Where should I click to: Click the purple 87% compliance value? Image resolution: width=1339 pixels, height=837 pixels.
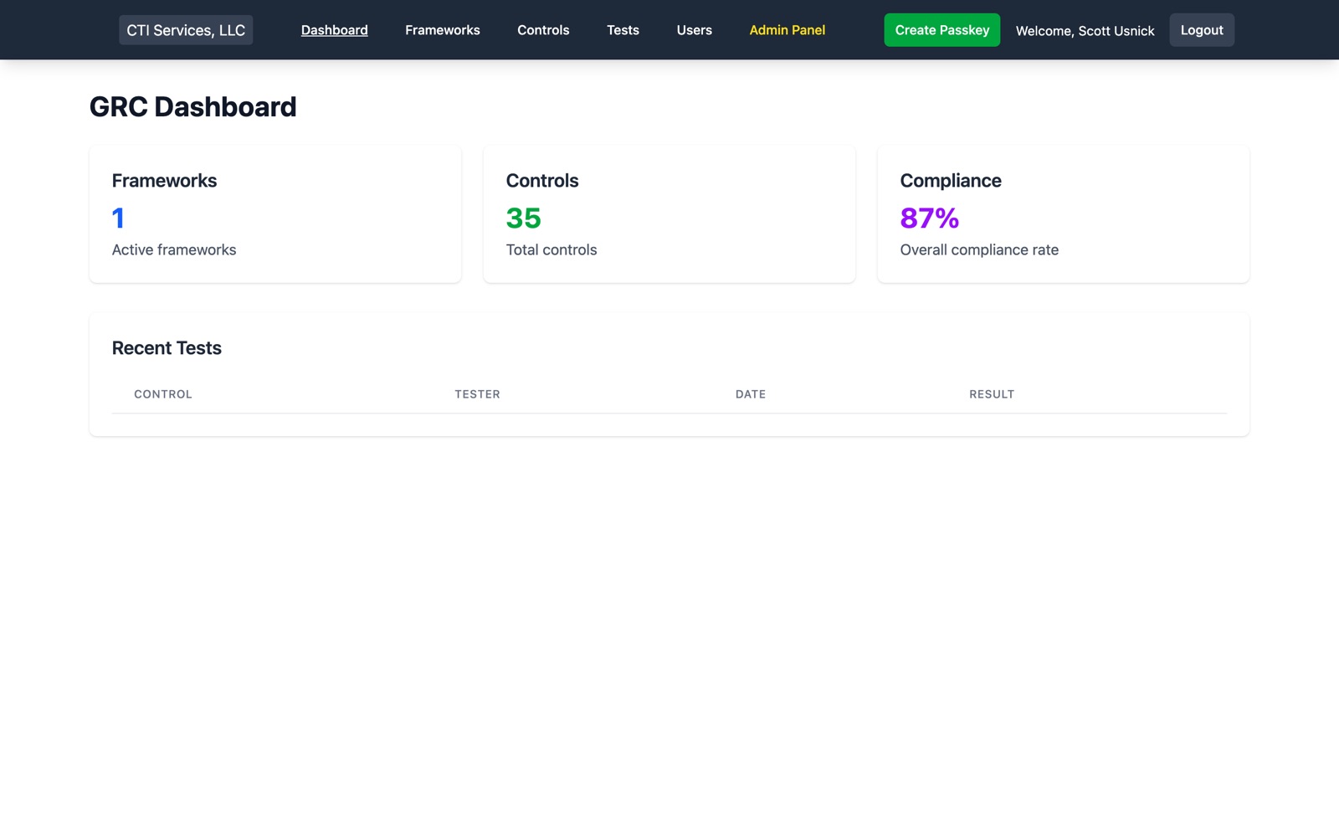click(930, 218)
